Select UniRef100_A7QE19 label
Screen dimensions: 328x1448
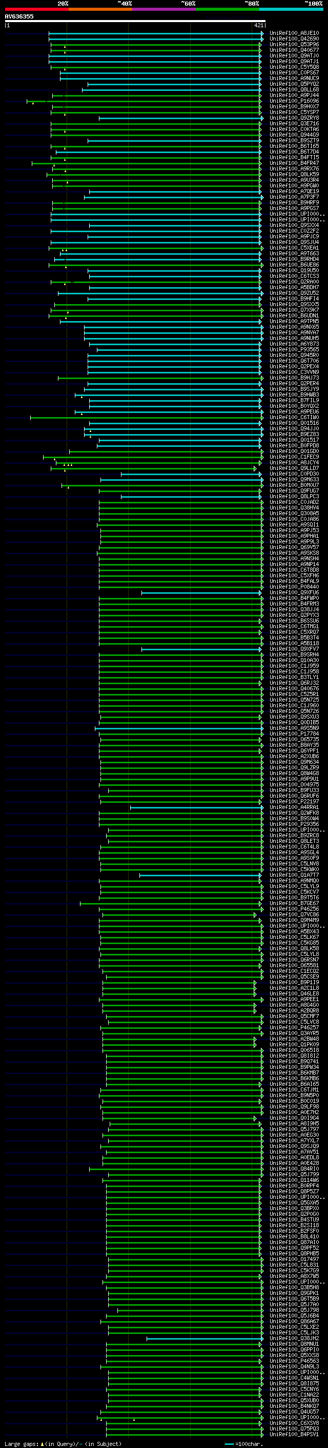point(294,191)
